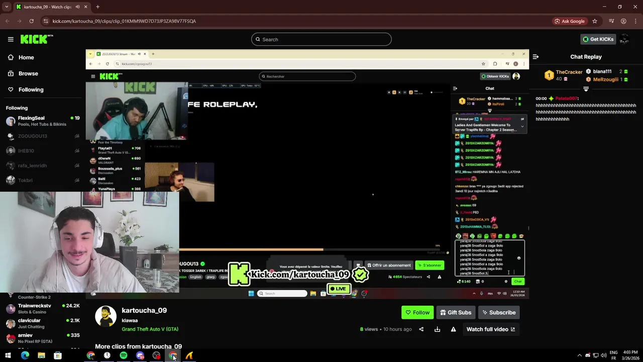Open the clock app from taskbar
The height and width of the screenshot is (362, 643).
tap(107, 355)
